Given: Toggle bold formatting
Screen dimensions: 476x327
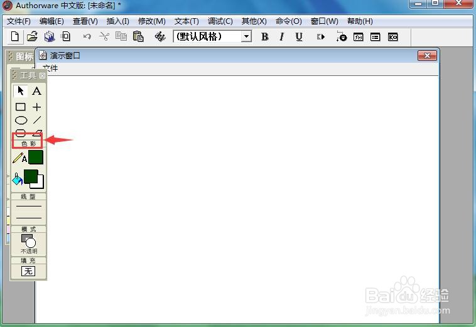Looking at the screenshot, I should coord(265,36).
